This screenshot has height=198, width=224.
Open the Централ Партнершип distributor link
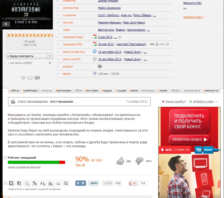131,44
